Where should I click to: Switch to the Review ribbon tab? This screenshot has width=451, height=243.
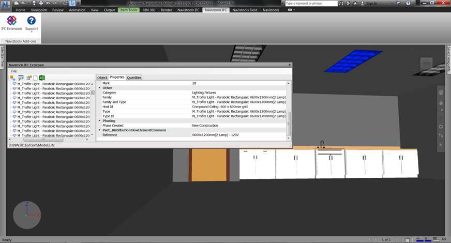coord(58,10)
